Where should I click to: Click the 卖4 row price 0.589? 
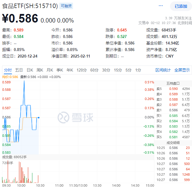(x=173, y=94)
